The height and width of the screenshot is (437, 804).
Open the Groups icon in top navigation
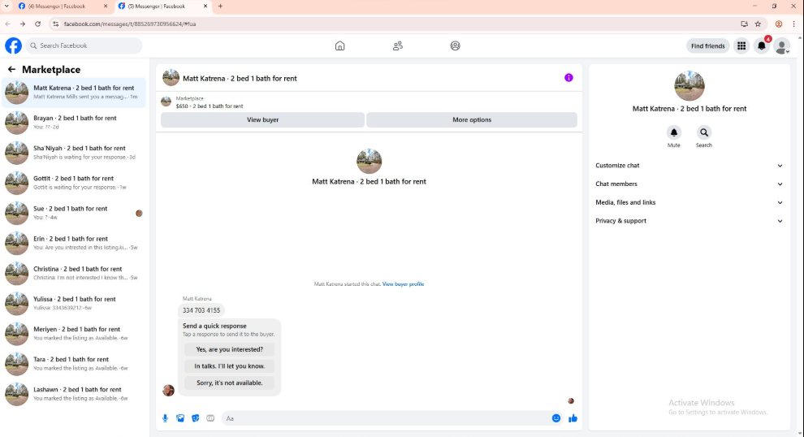click(x=455, y=45)
